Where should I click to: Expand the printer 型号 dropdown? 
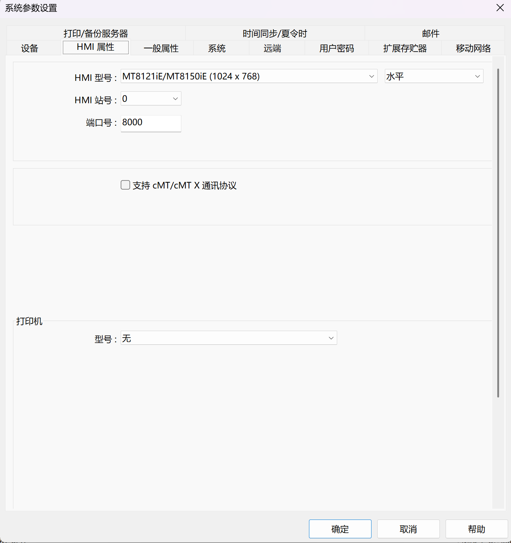331,338
